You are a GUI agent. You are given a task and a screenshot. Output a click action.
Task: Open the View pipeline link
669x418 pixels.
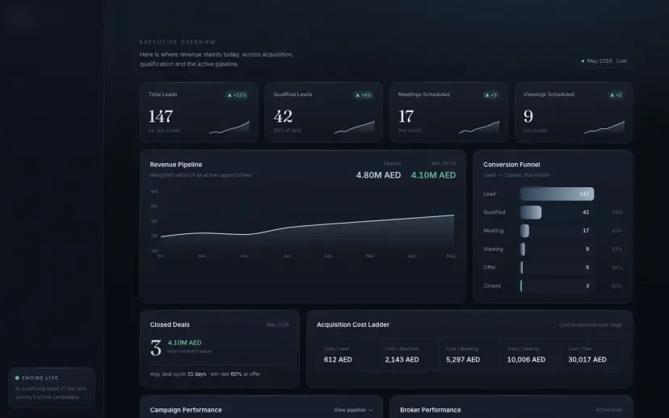[x=353, y=410]
